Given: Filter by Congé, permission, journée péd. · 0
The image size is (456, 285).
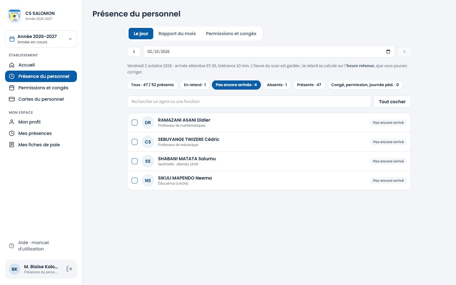Looking at the screenshot, I should (365, 85).
